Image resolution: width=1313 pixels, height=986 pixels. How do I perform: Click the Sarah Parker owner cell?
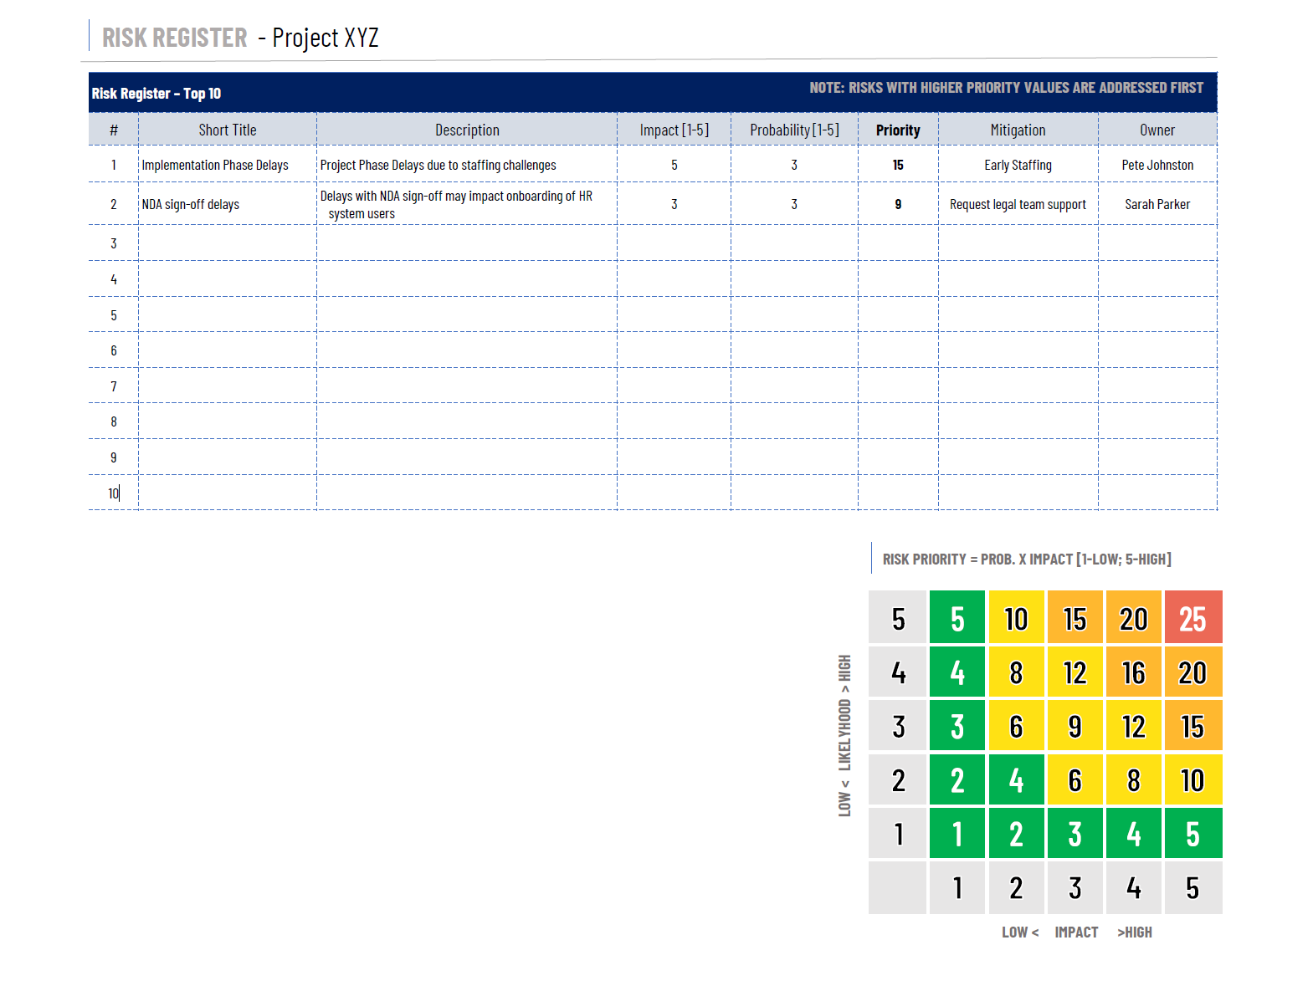pos(1157,204)
